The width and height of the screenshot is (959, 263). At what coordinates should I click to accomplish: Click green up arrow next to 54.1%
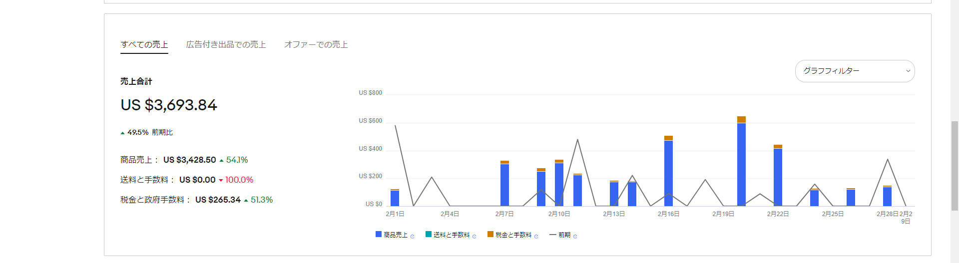pyautogui.click(x=221, y=161)
